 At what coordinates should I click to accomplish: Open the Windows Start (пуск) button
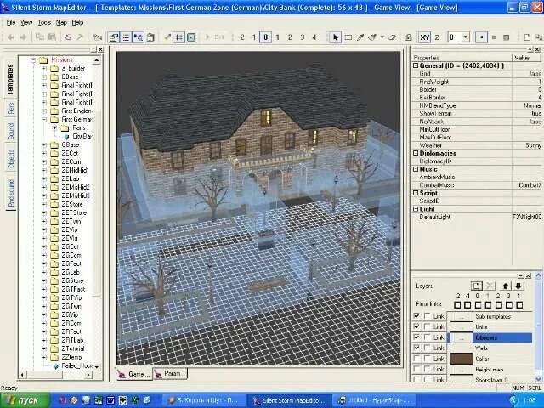point(25,400)
